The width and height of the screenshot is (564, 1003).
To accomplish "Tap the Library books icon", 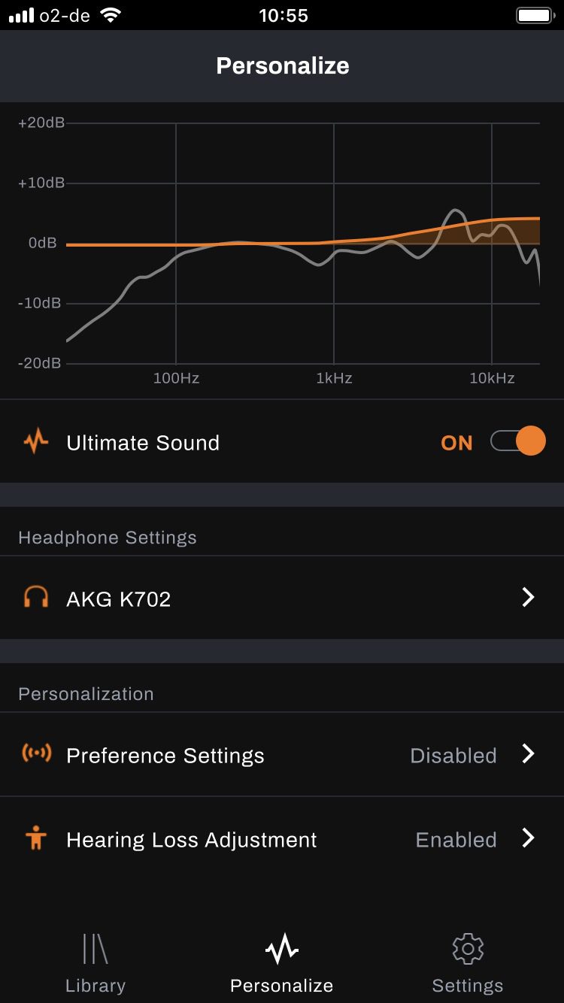I will point(95,949).
